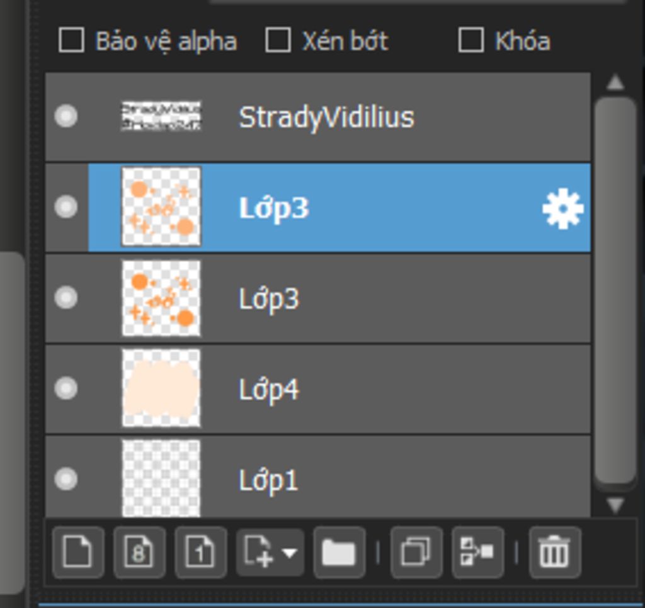Open the add special layer dropdown arrow

click(x=290, y=553)
